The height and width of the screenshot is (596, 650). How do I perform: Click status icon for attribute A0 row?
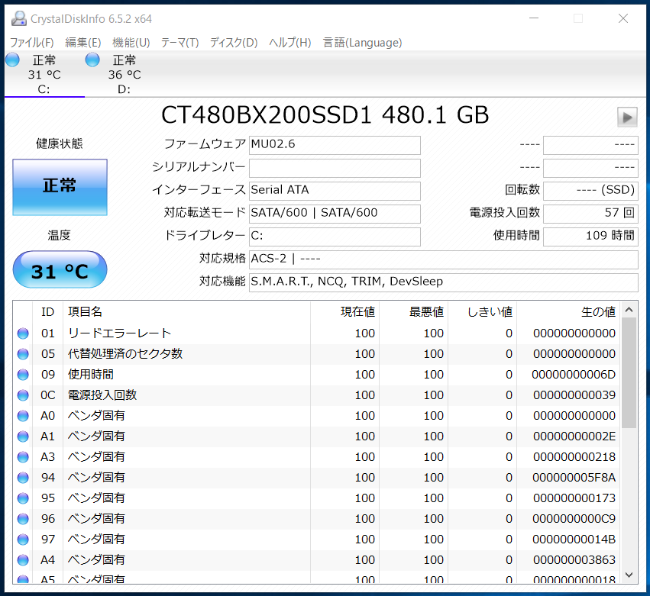click(23, 416)
